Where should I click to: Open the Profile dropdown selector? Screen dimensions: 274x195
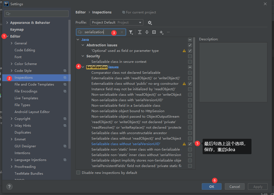click(x=116, y=22)
